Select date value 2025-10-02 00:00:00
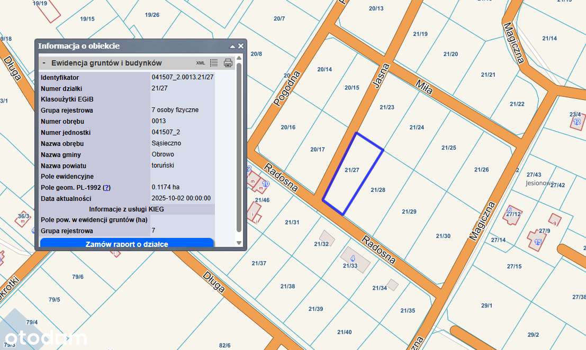This screenshot has height=350, width=586. click(181, 198)
